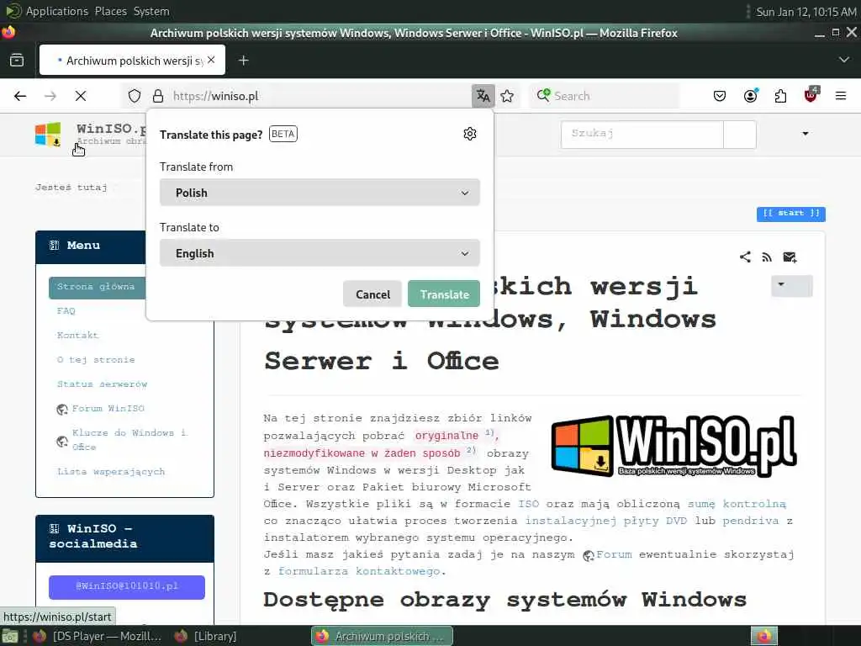Click the site security padlock icon
This screenshot has height=646, width=861.
[158, 96]
